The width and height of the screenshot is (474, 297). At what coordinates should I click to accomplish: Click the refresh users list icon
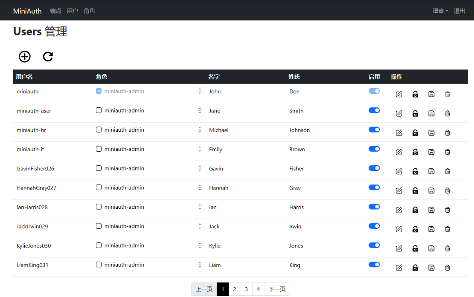(x=48, y=56)
